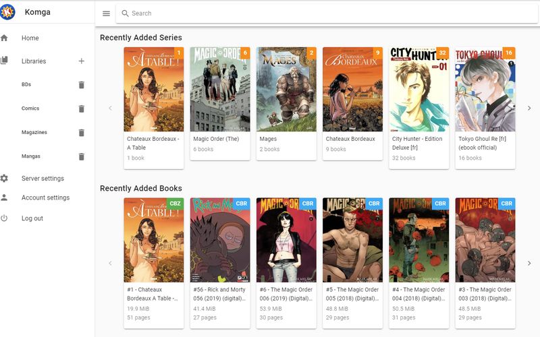Show previous Recently Added Books
540x337 pixels.
(110, 263)
